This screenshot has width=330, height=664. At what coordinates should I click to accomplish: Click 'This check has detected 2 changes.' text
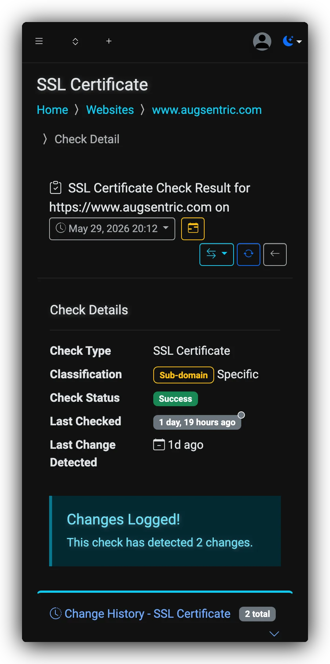click(x=160, y=542)
